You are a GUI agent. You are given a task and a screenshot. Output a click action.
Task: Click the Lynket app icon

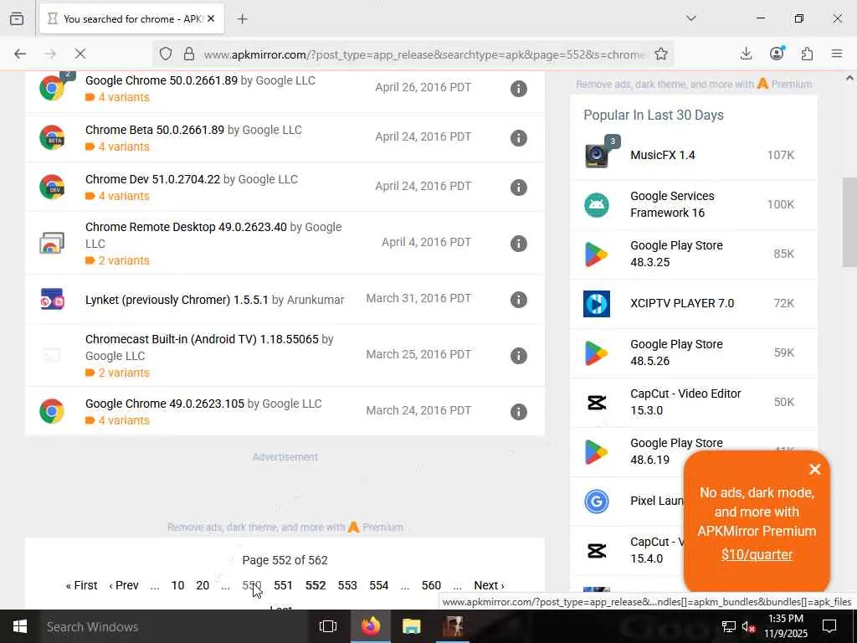coord(52,299)
